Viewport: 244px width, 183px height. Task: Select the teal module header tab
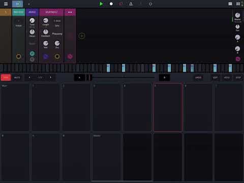[19, 12]
